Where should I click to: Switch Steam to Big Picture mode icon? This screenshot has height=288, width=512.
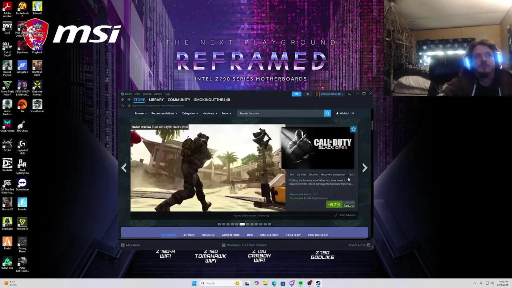point(350,94)
